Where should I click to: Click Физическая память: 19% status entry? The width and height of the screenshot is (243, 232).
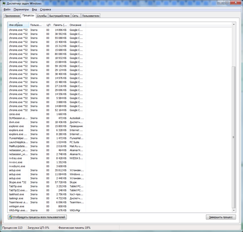(x=74, y=228)
